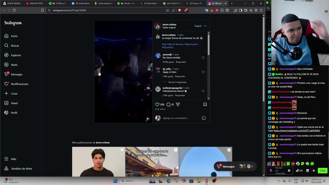Click the green Chat button in Kick window
This screenshot has height=185, width=329.
coord(323,171)
